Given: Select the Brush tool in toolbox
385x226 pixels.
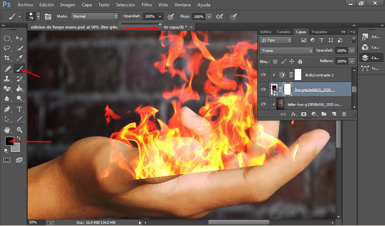Looking at the screenshot, I should [x=20, y=69].
